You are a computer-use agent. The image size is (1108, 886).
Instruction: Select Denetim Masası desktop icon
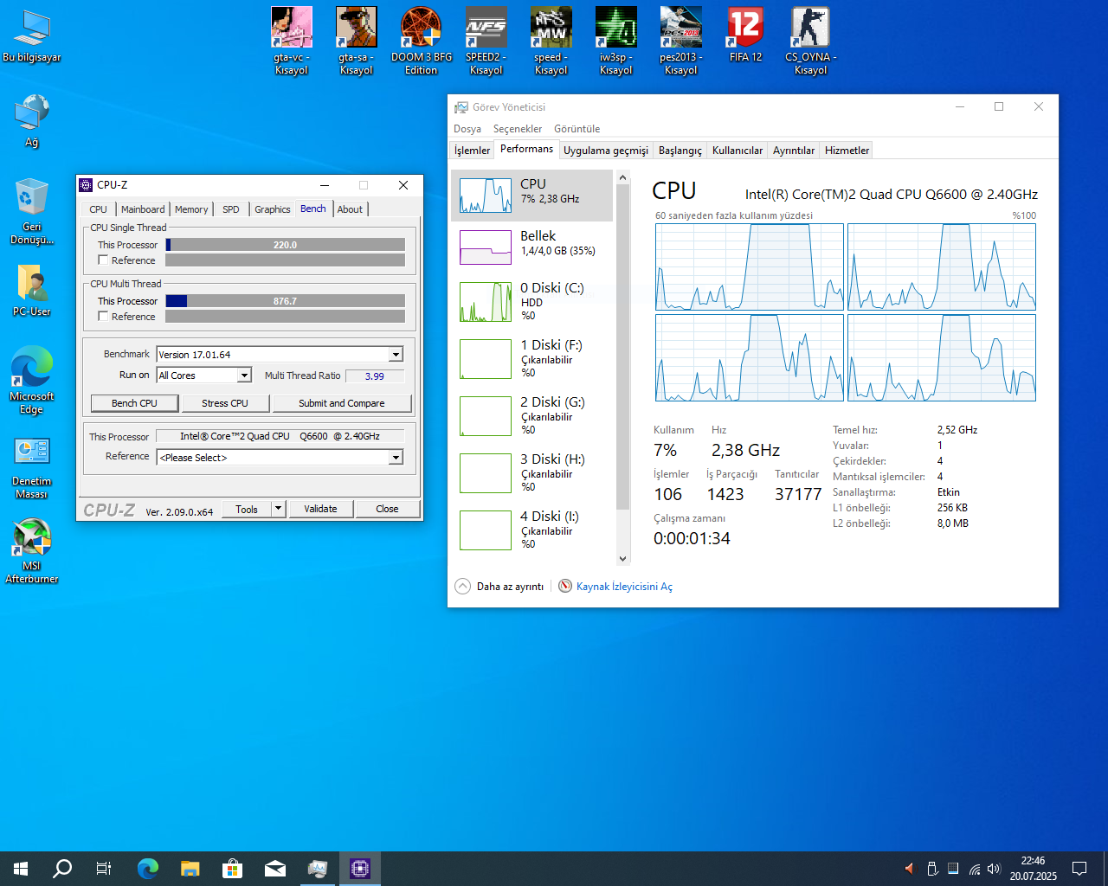[32, 467]
